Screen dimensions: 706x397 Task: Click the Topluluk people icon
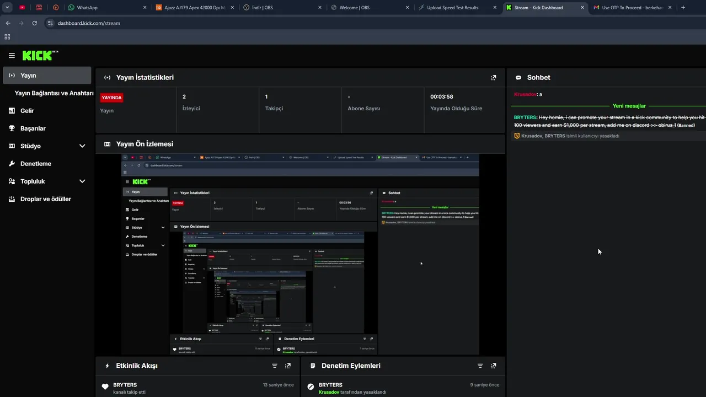[x=12, y=181]
